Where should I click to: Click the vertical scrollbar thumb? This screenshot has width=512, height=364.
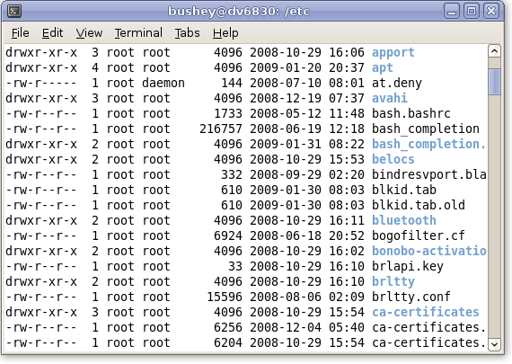(494, 82)
